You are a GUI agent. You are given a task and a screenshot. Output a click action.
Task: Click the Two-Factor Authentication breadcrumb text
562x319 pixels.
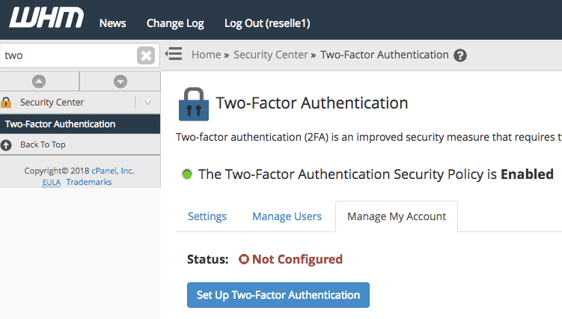tap(385, 55)
